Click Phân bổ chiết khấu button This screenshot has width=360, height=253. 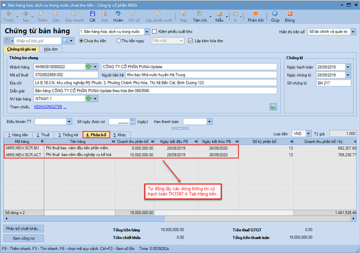point(24,229)
